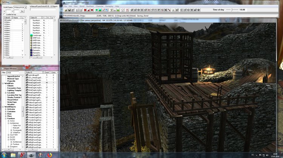Select the Door tree item

point(9,114)
